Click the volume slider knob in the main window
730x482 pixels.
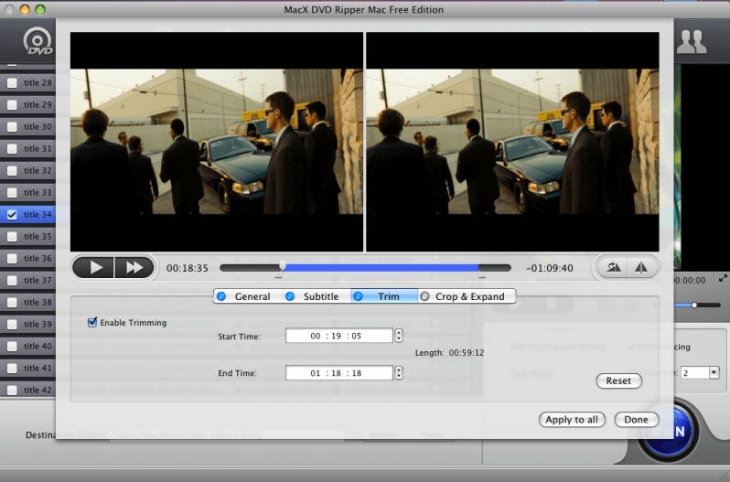tap(694, 305)
